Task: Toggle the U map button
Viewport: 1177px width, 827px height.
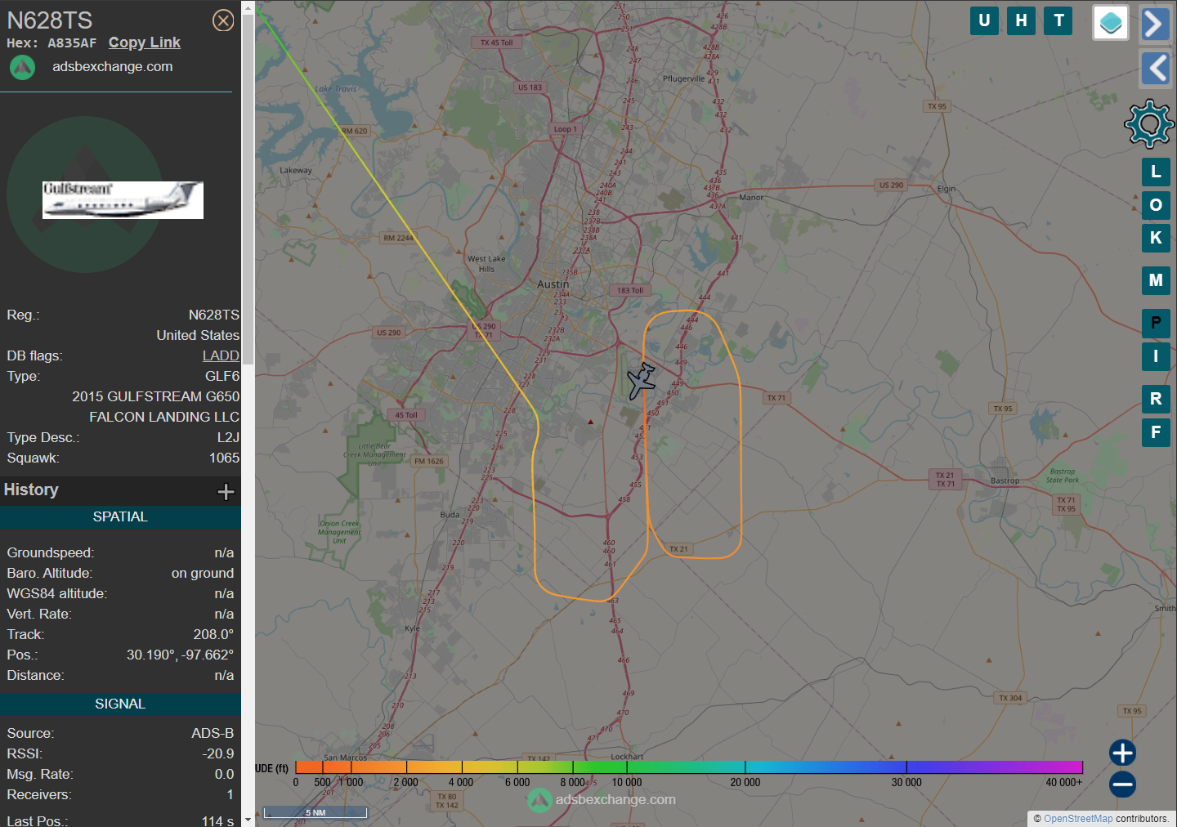Action: click(x=984, y=20)
